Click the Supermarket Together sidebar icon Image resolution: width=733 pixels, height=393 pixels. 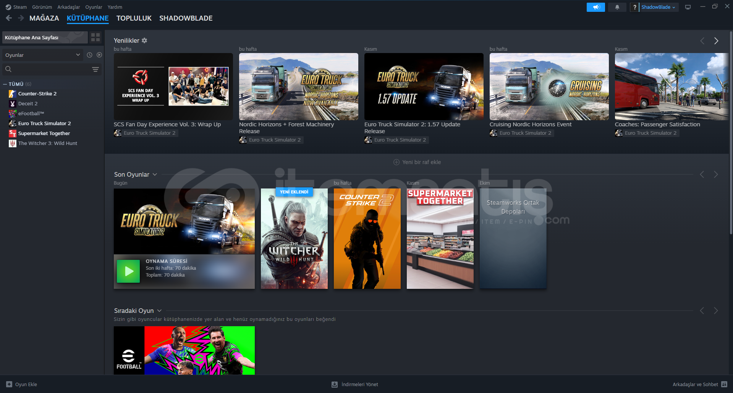(x=13, y=134)
